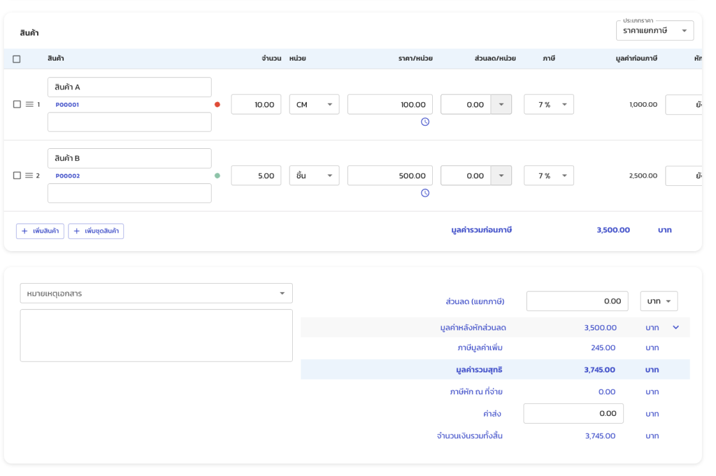Click เพิ่มสินค้า button
The width and height of the screenshot is (716, 476).
40,231
